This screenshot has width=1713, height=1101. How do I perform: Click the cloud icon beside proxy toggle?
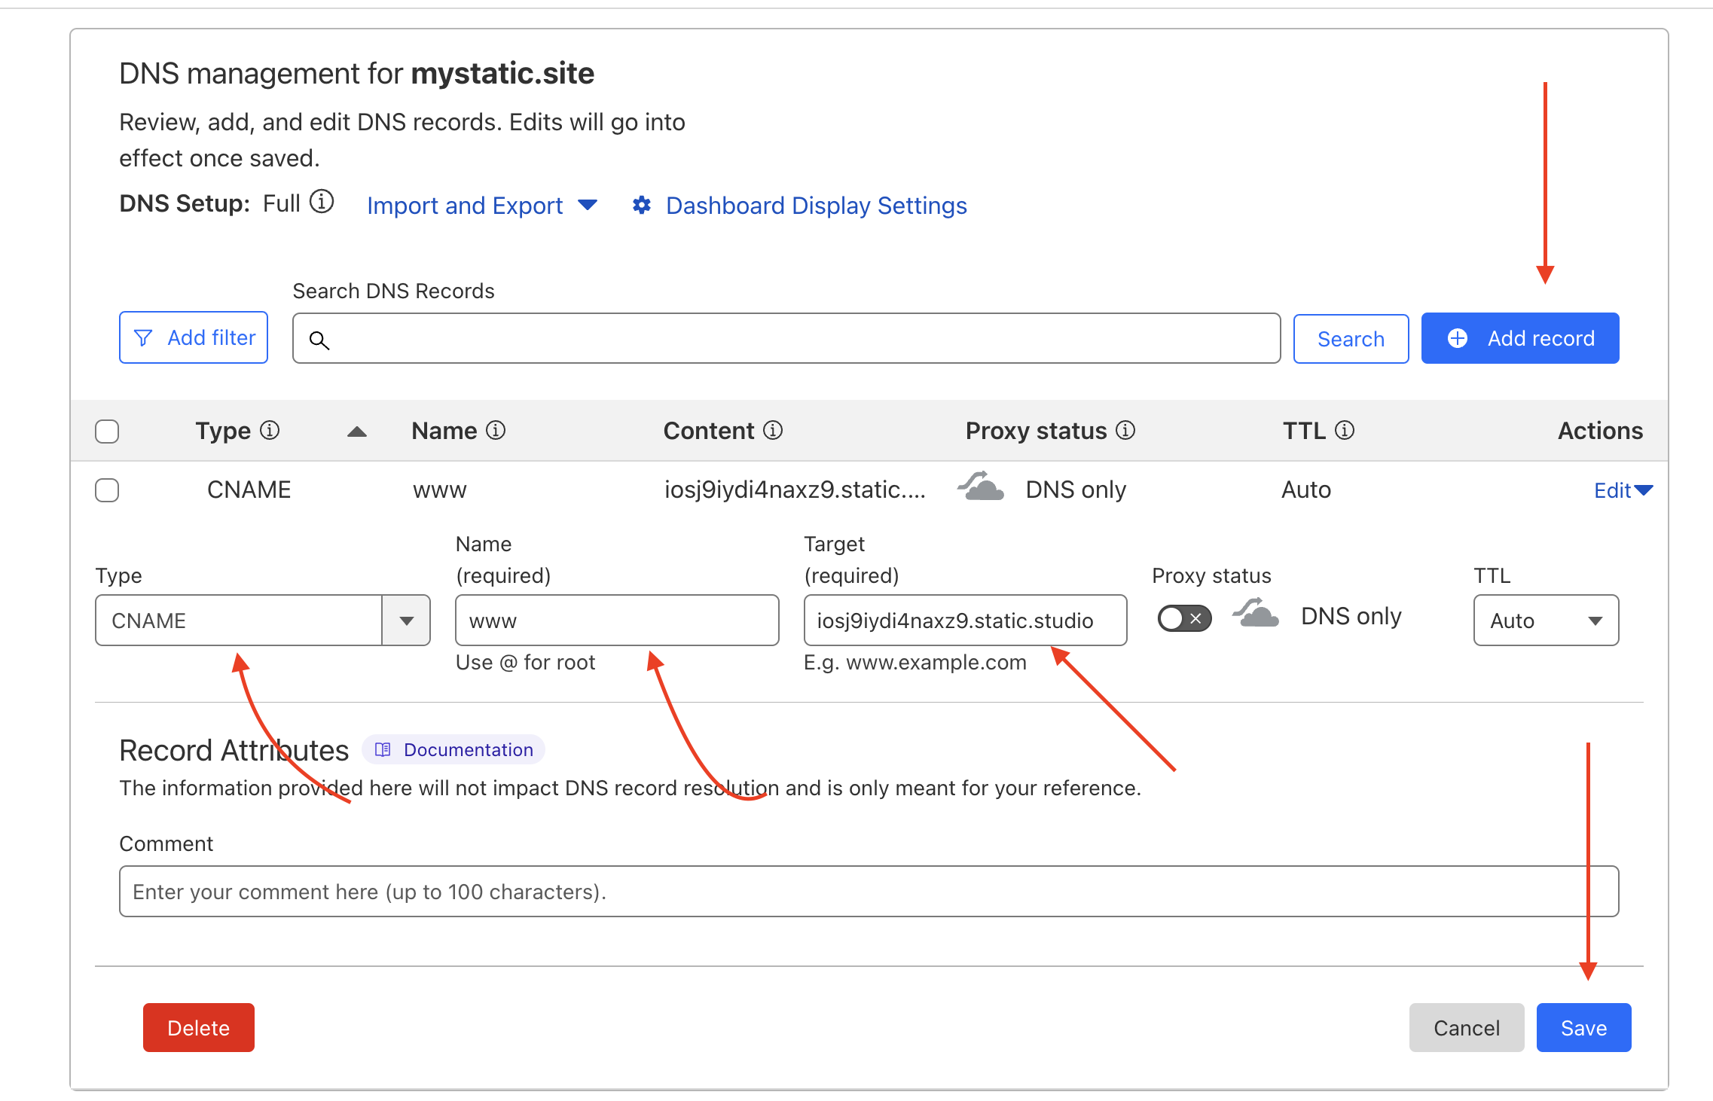[1256, 613]
